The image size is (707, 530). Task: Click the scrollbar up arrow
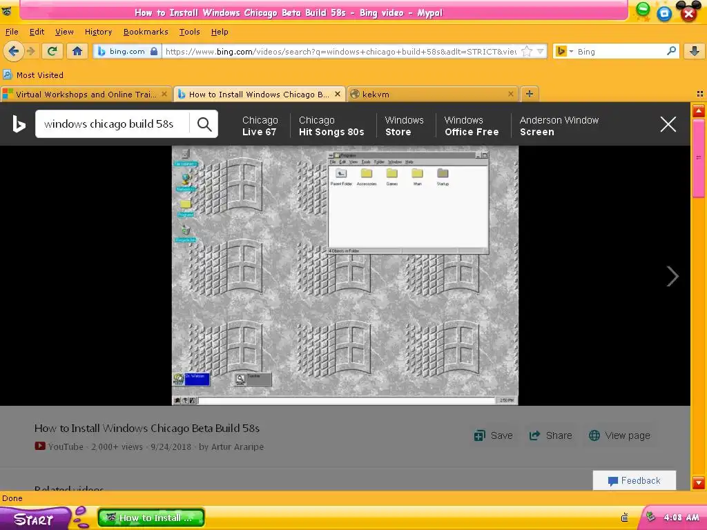click(699, 111)
